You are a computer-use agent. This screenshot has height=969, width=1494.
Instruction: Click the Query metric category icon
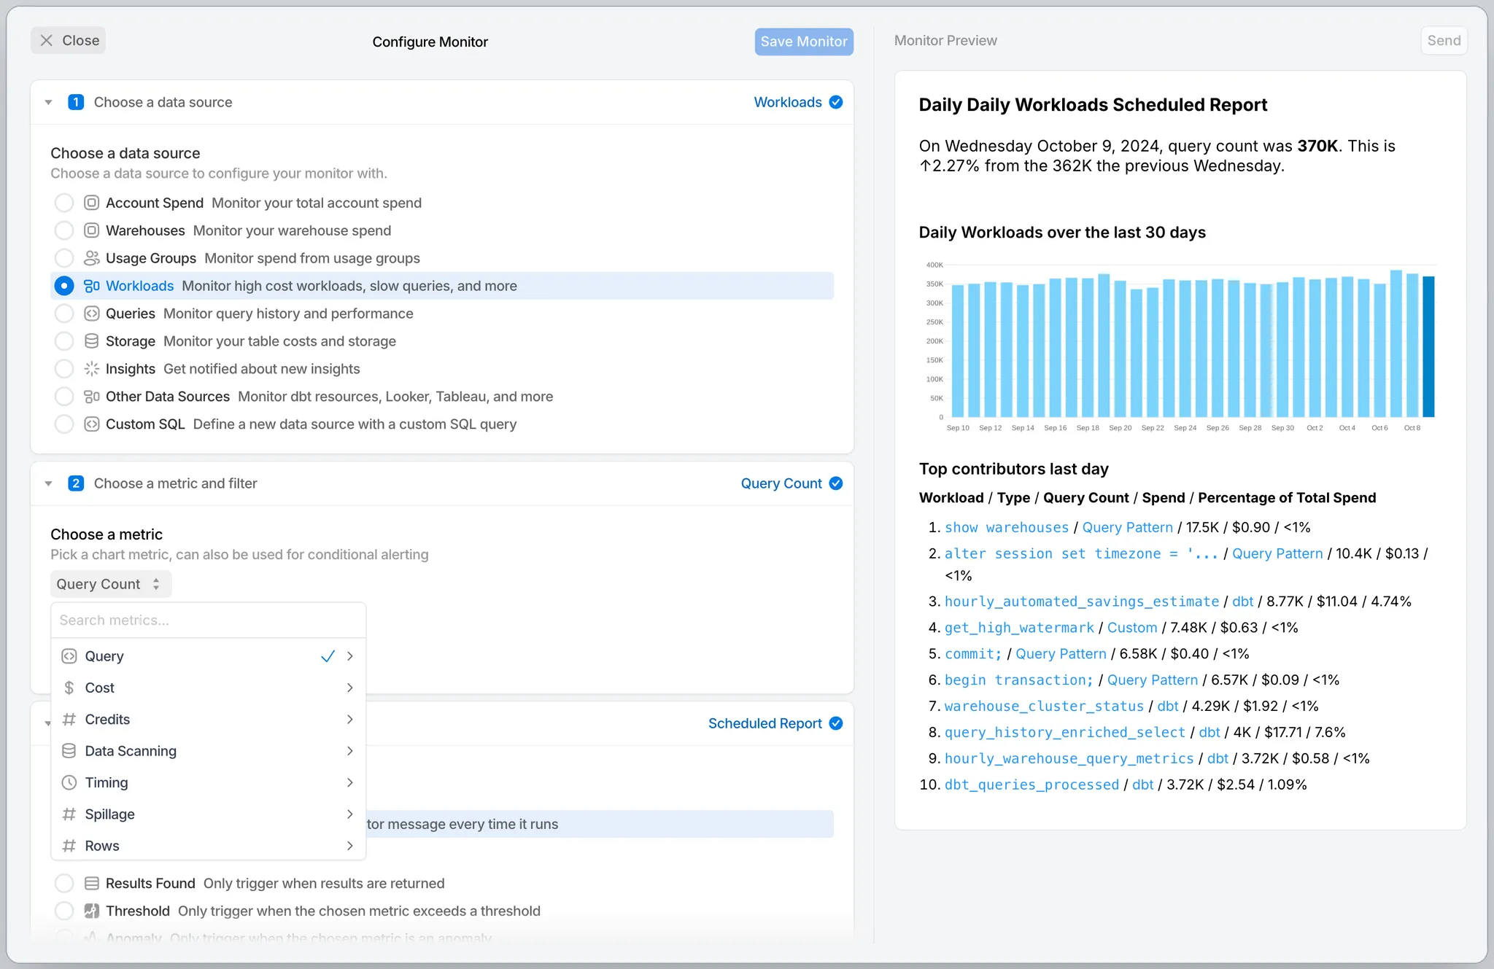[x=69, y=656]
